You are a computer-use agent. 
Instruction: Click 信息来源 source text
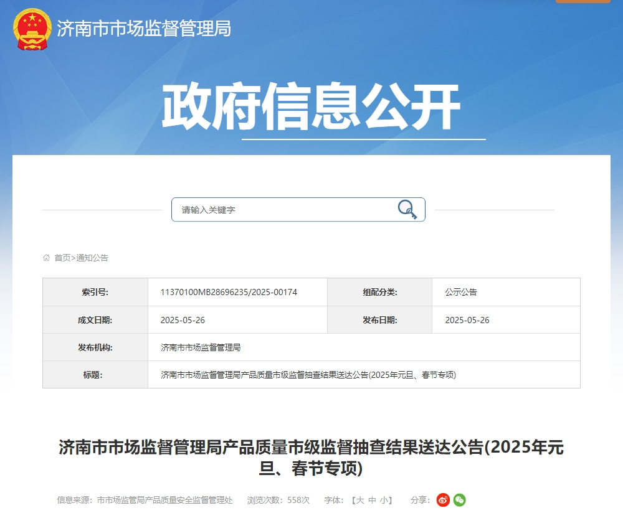coord(145,500)
